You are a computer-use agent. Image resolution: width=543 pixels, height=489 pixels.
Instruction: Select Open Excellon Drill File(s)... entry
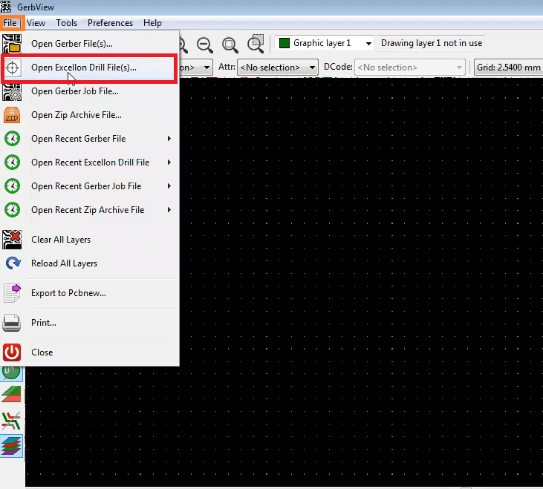89,68
